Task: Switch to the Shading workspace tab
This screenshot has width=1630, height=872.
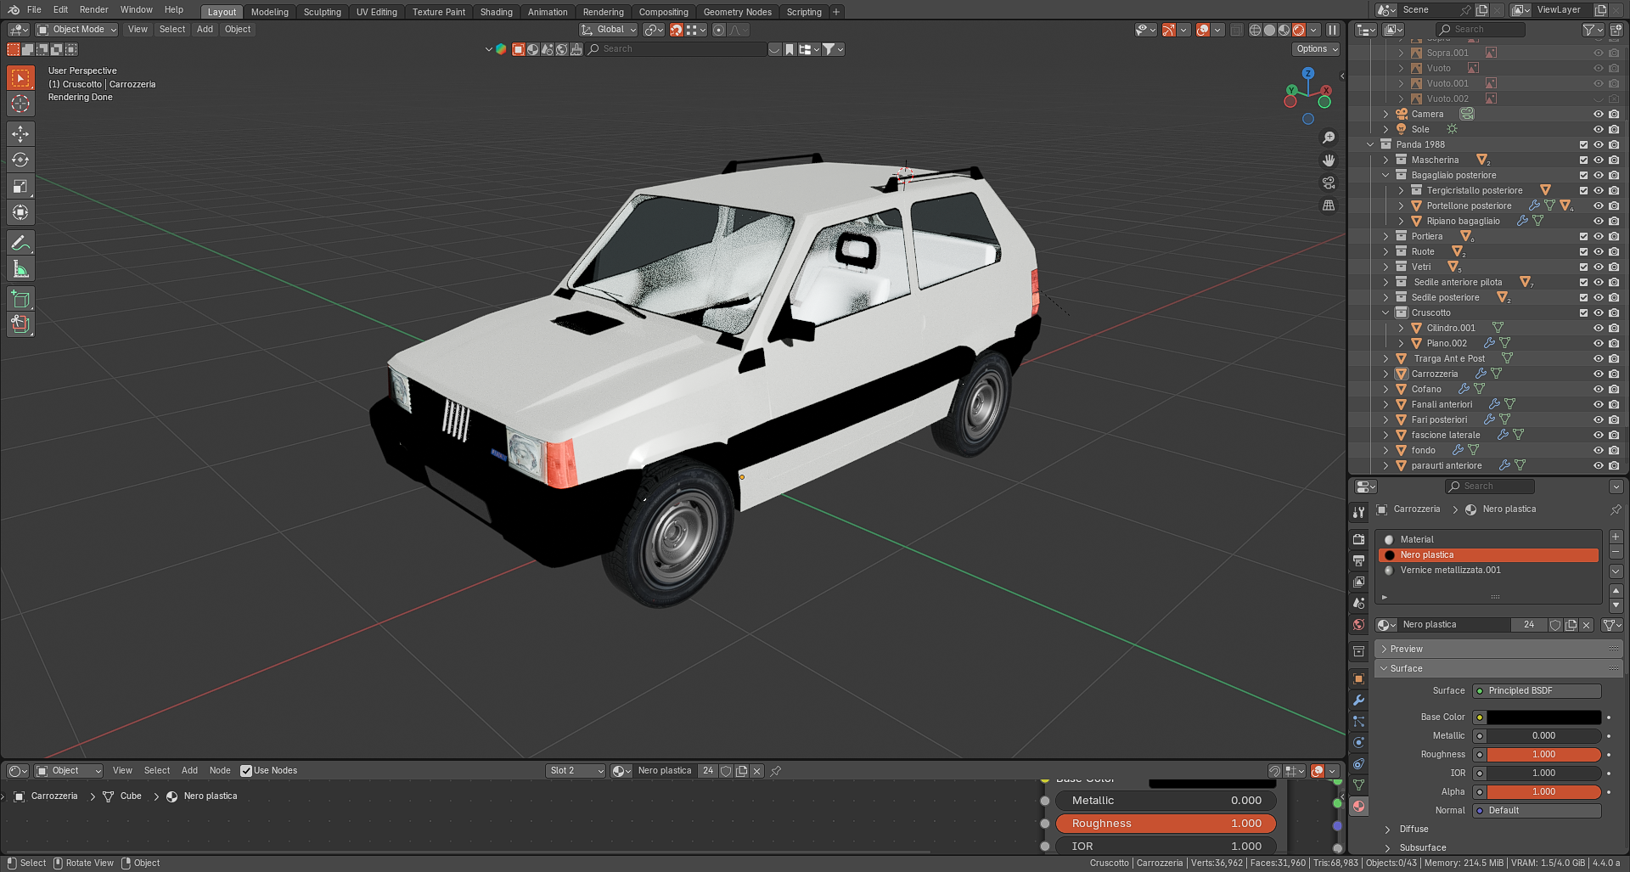Action: tap(496, 12)
